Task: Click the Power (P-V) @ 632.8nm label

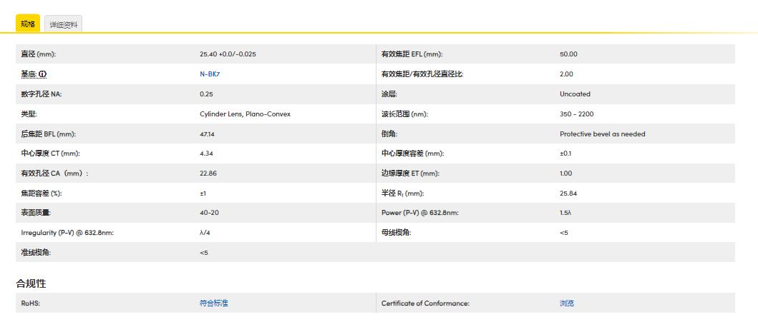Action: tap(419, 213)
